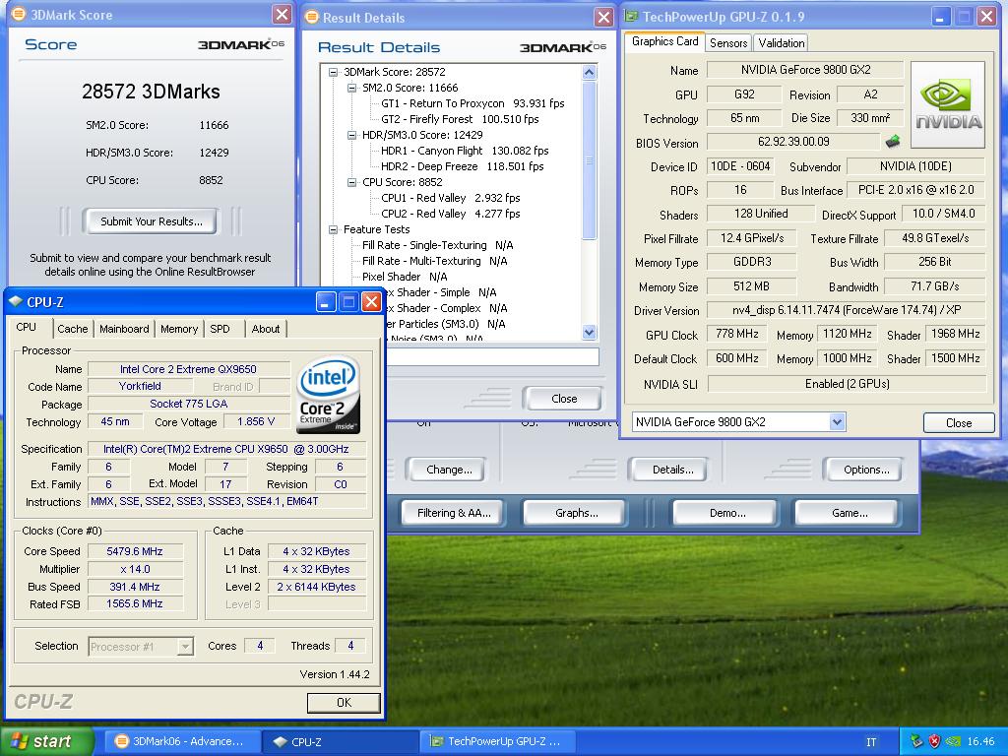This screenshot has height=756, width=1008.
Task: Collapse the Feature Tests tree node
Action: click(333, 229)
